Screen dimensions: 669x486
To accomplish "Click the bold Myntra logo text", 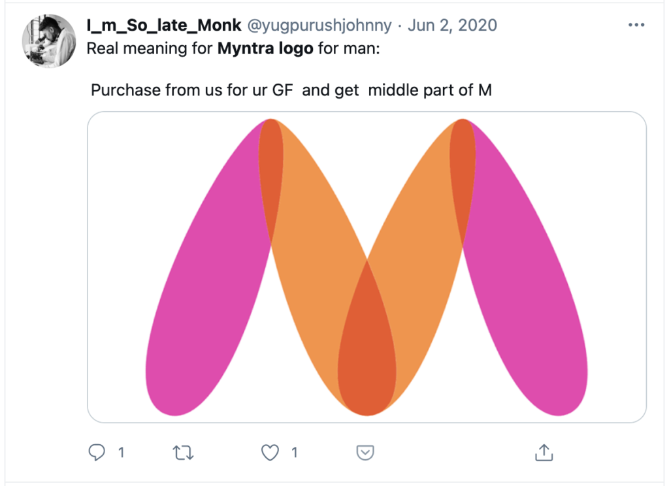I will 265,48.
